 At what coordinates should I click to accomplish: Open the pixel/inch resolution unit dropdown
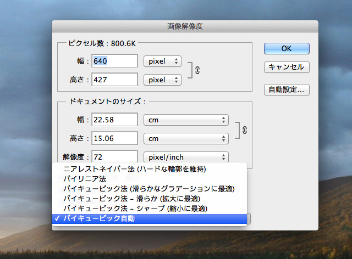186,157
